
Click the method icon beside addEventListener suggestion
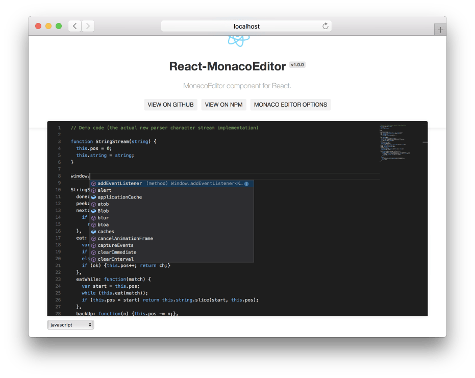click(x=93, y=183)
